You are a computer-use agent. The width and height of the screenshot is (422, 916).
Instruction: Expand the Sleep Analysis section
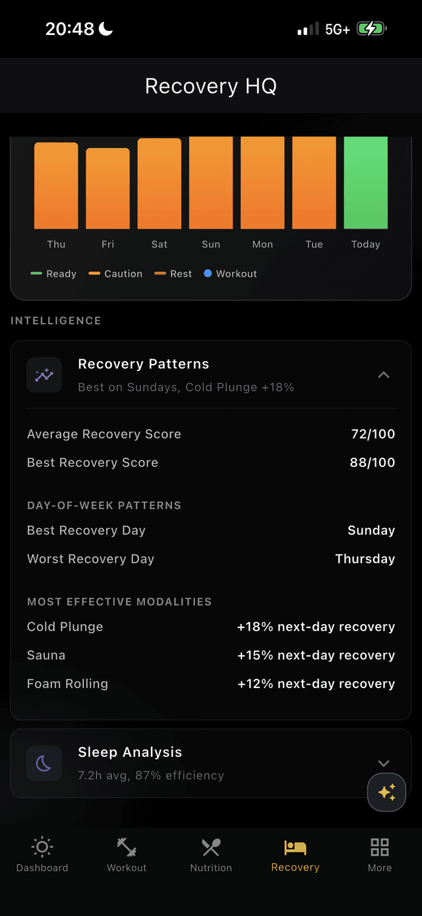click(x=383, y=763)
